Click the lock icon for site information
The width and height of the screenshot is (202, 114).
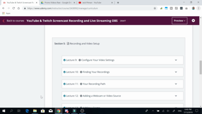(25, 8)
